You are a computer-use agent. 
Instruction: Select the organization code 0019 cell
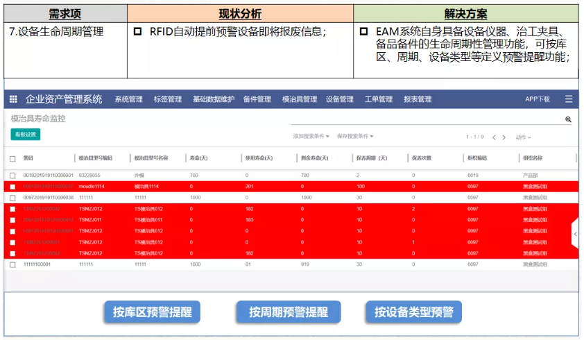point(473,176)
